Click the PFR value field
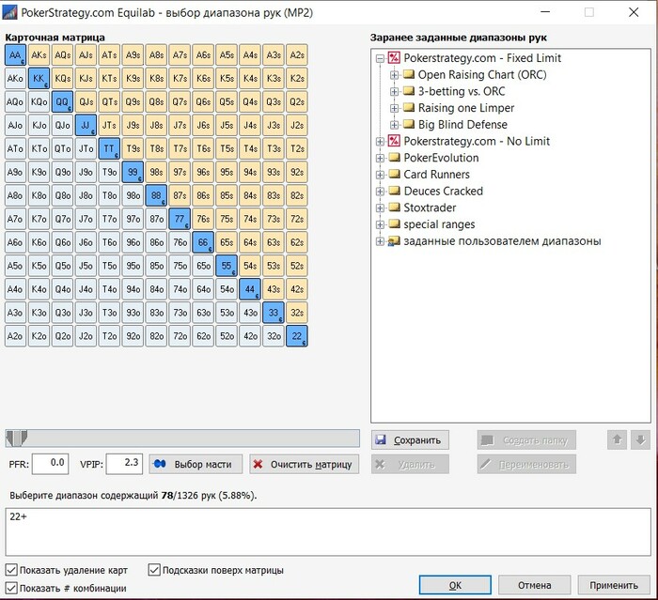The image size is (658, 600). coord(51,464)
